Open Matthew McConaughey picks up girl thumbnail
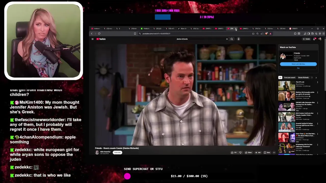326x183 pixels. (287, 96)
